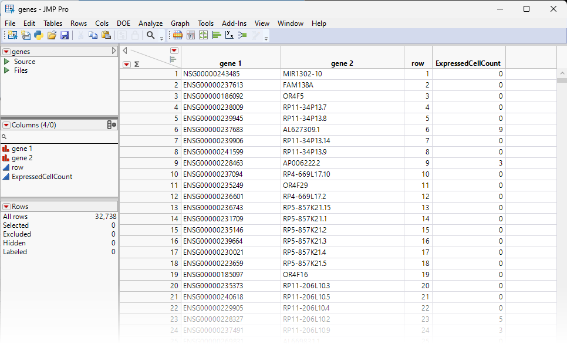The width and height of the screenshot is (567, 344).
Task: Click the New Data Table toolbar icon
Action: point(12,35)
